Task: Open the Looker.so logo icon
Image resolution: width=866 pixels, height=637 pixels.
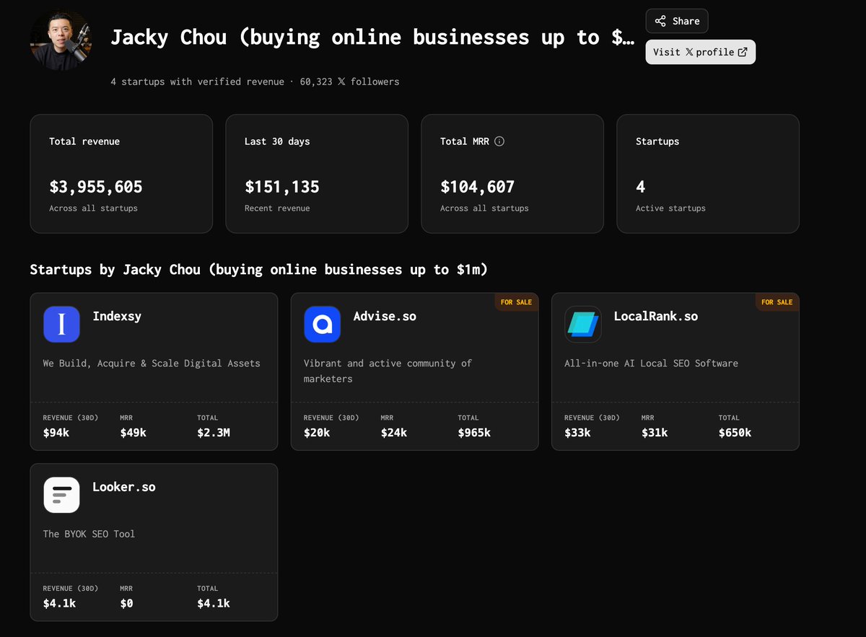Action: click(61, 495)
